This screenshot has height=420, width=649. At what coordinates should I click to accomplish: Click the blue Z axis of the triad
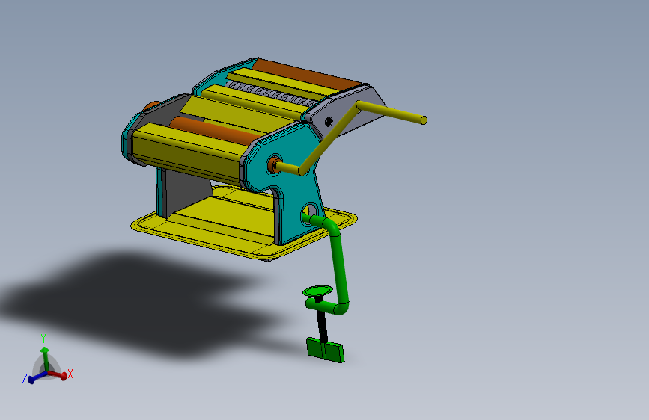pos(37,377)
